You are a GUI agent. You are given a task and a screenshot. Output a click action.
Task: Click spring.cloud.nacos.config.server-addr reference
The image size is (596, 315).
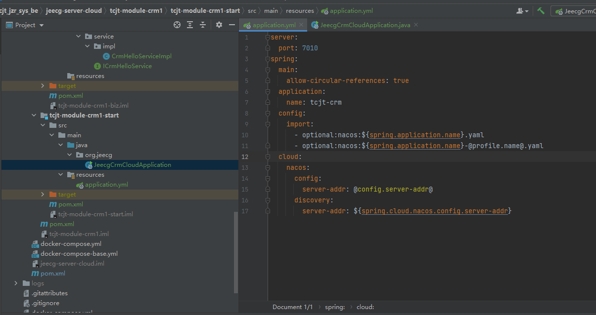[x=435, y=211]
